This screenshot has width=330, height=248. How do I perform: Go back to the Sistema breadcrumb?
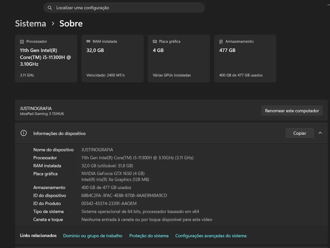[x=30, y=23]
